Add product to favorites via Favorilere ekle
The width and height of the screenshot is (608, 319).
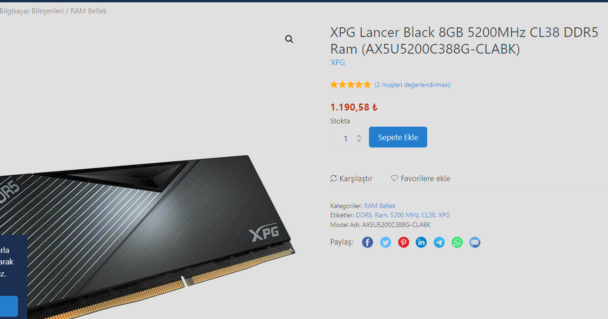(420, 178)
